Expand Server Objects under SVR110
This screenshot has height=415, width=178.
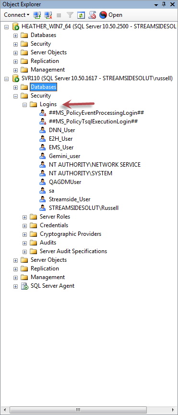[x=16, y=261]
